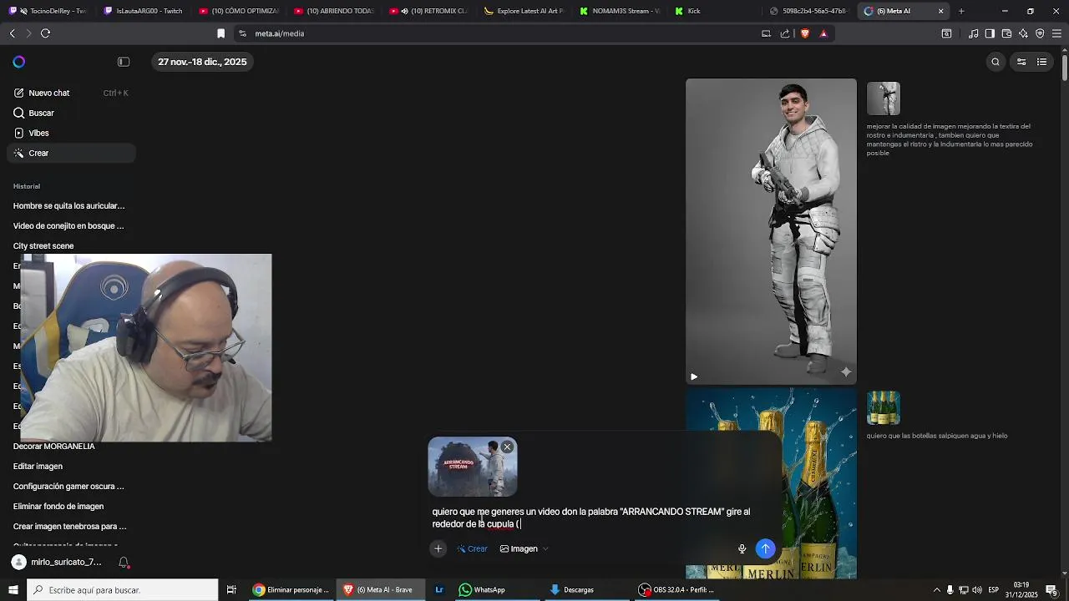Click the attached ARRANCANDO STREAM image preview

pyautogui.click(x=473, y=468)
